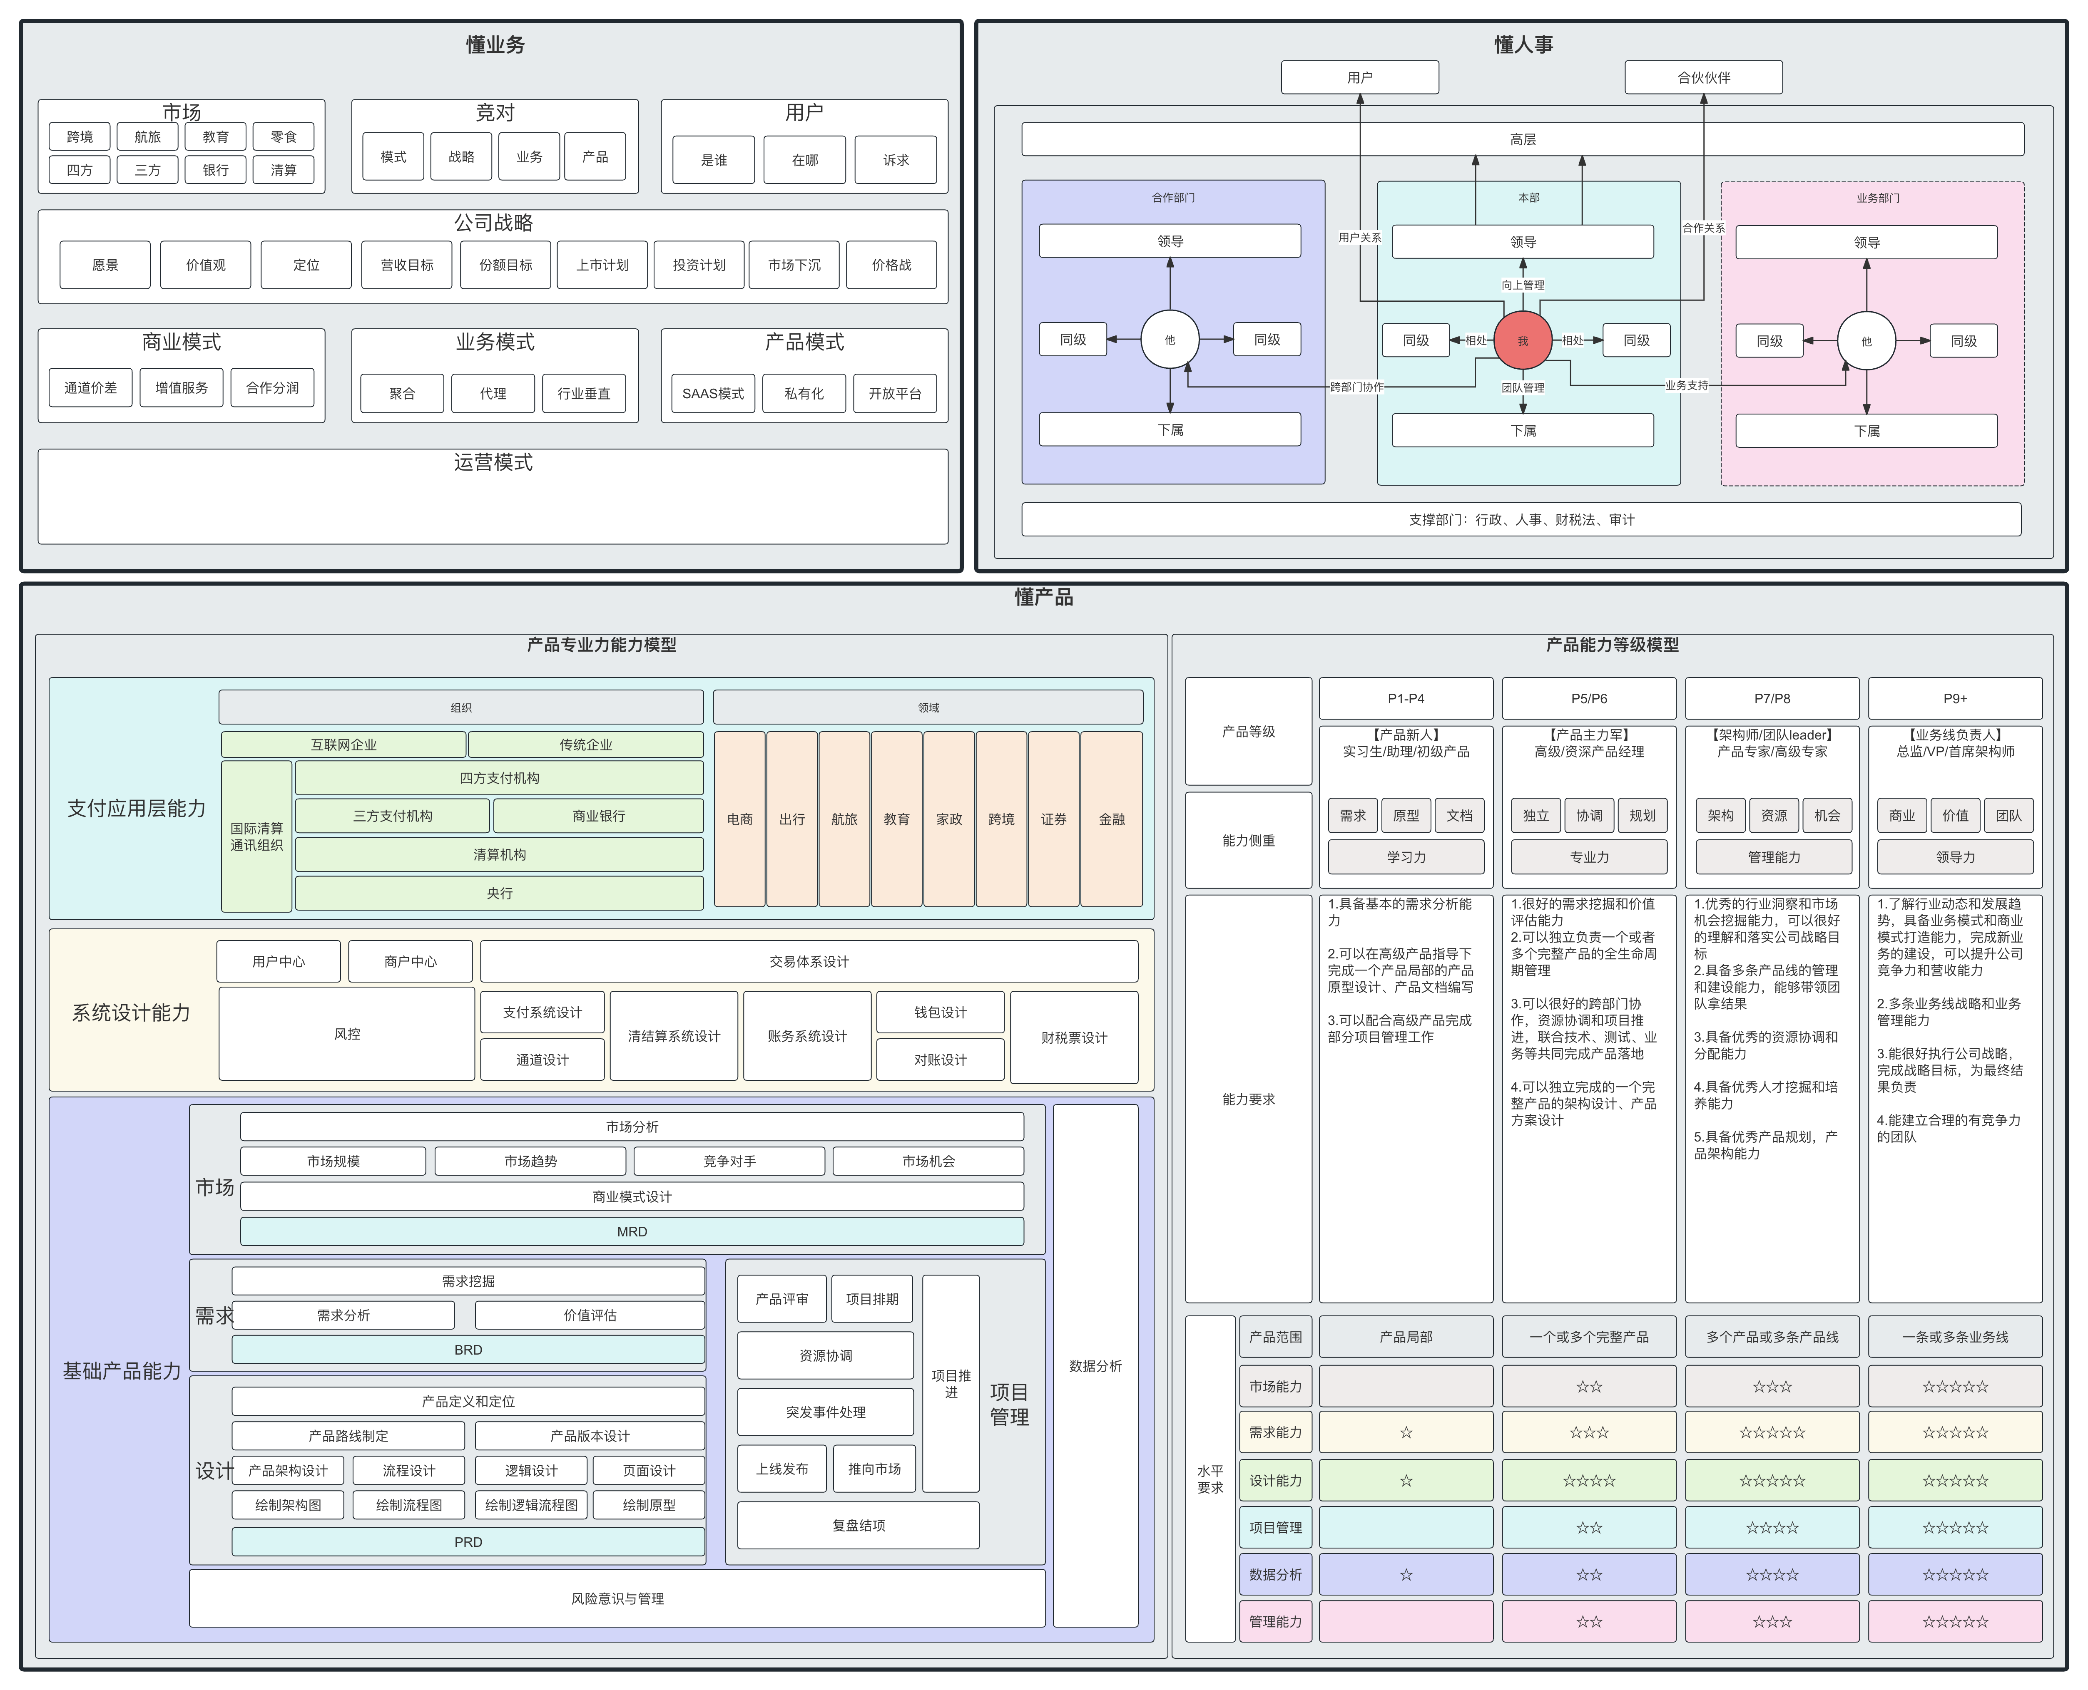Click the 用户 box above 高层

[x=1359, y=78]
